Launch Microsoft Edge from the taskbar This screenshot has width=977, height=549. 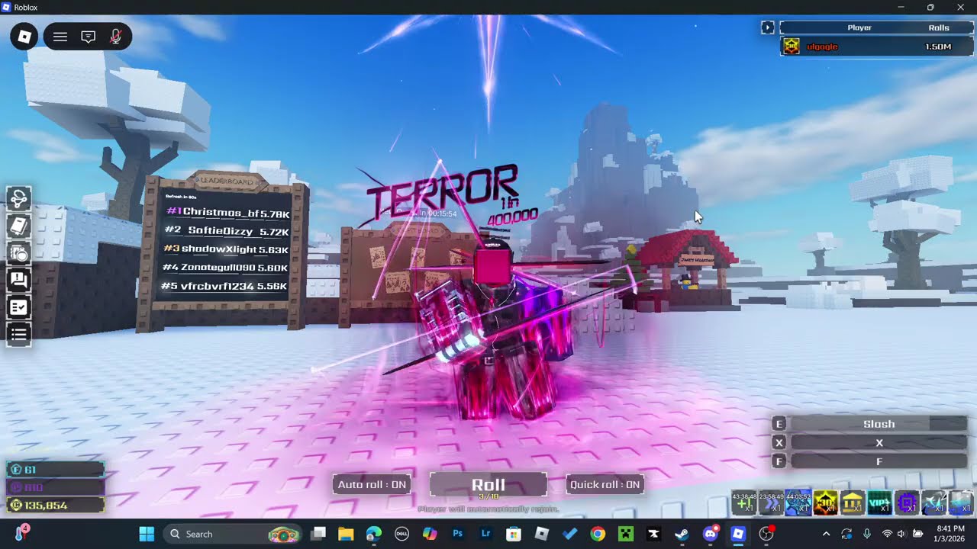coord(373,534)
